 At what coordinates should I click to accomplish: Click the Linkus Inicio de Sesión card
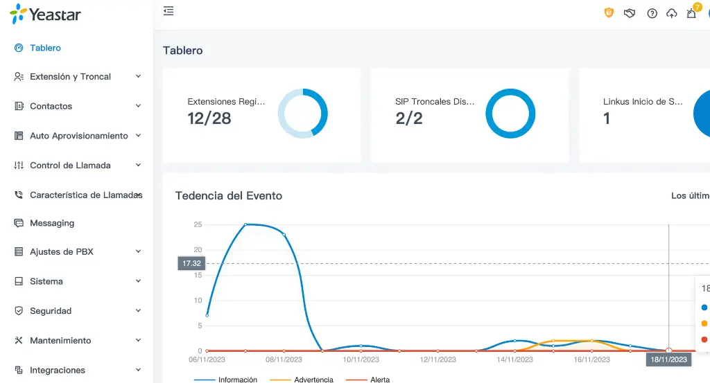tap(644, 115)
